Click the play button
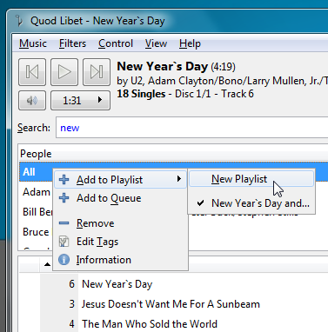The width and height of the screenshot is (328, 332). coord(64,72)
